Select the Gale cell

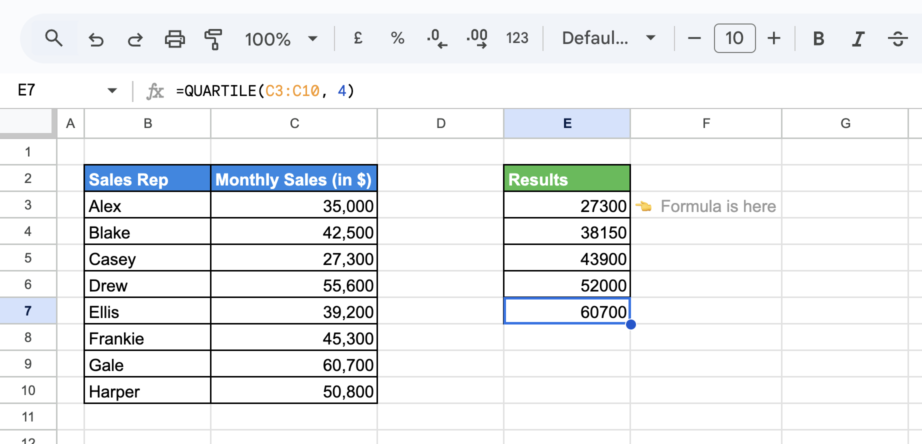point(147,364)
